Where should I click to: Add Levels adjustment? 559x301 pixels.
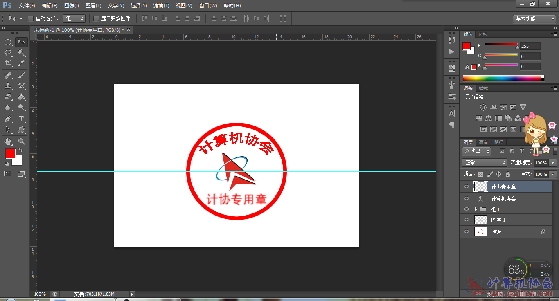[493, 108]
